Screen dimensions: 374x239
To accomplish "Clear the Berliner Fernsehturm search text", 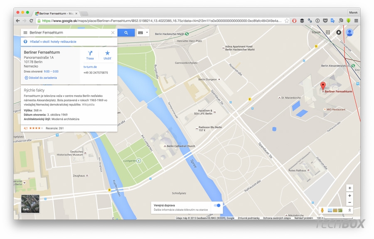I will coord(113,33).
